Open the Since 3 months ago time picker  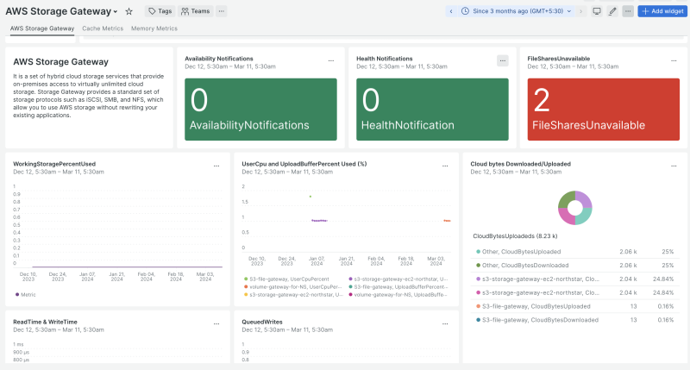tap(517, 11)
